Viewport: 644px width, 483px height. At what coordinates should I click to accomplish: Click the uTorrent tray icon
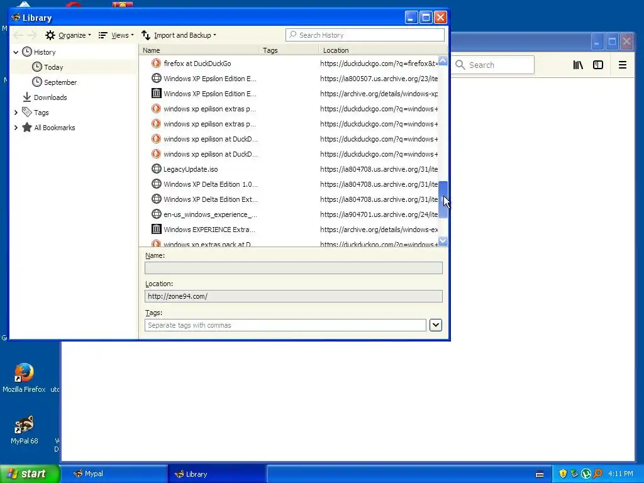coord(586,474)
